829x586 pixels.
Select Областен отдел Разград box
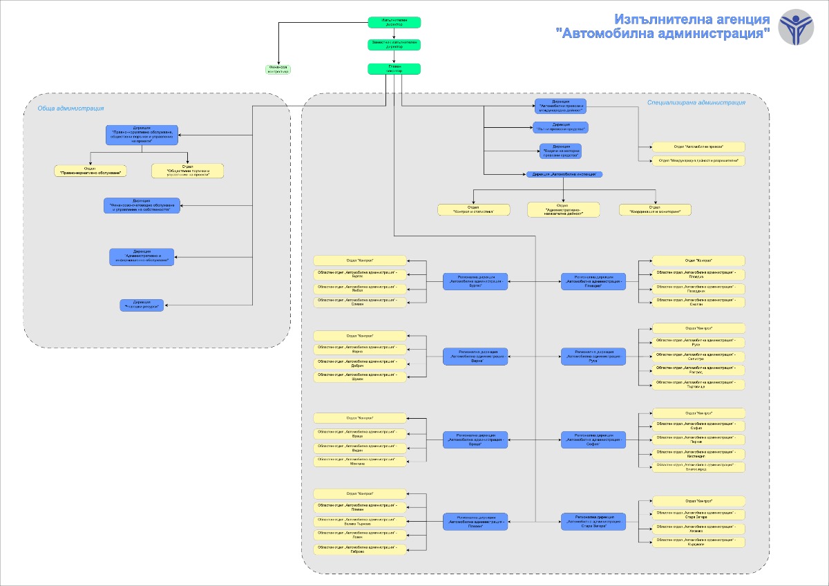[x=699, y=370]
